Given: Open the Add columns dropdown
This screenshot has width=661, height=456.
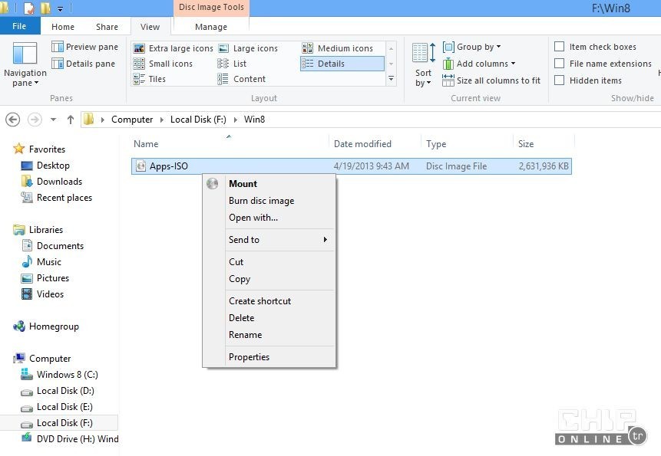Looking at the screenshot, I should (478, 64).
